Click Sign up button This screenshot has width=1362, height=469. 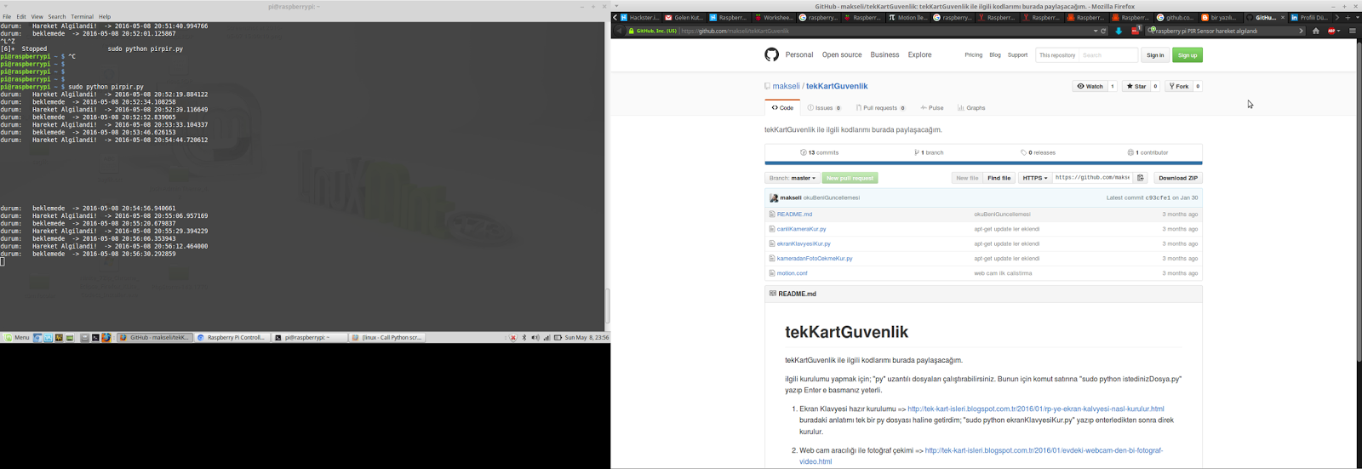pyautogui.click(x=1187, y=55)
